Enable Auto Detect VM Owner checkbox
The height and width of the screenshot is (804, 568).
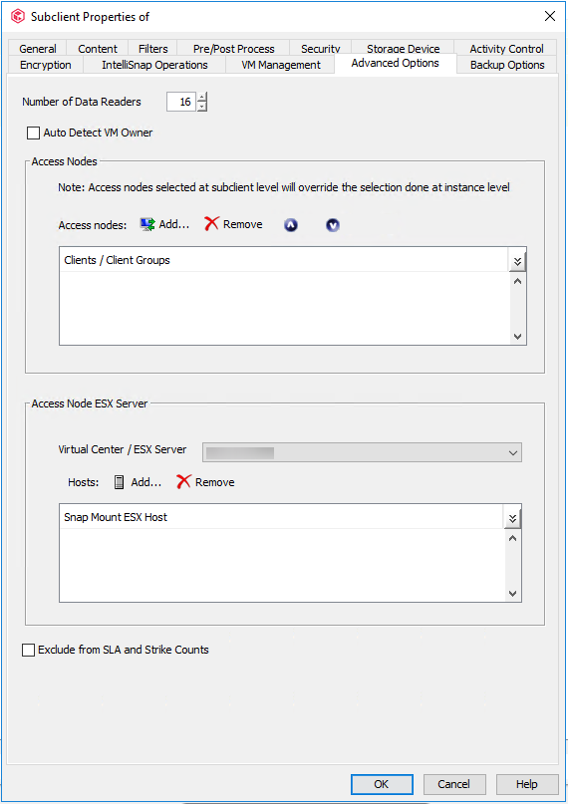[33, 133]
